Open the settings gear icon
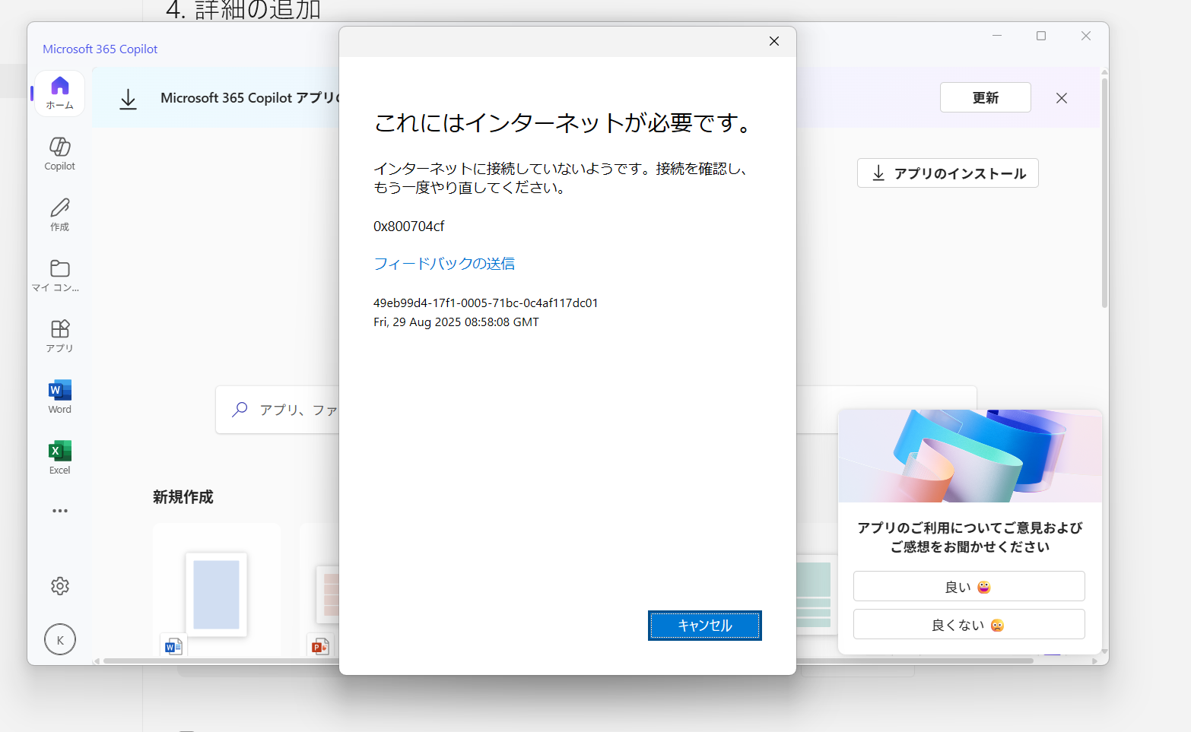 (x=59, y=586)
